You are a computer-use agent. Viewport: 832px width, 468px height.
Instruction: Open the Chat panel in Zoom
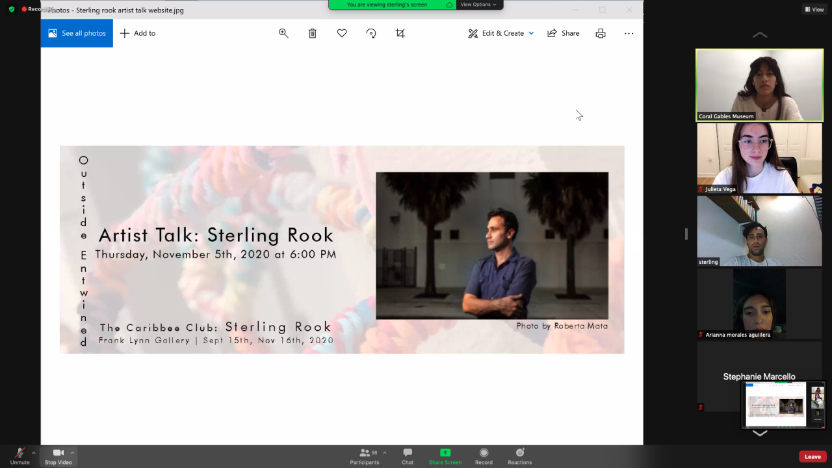[x=408, y=456]
